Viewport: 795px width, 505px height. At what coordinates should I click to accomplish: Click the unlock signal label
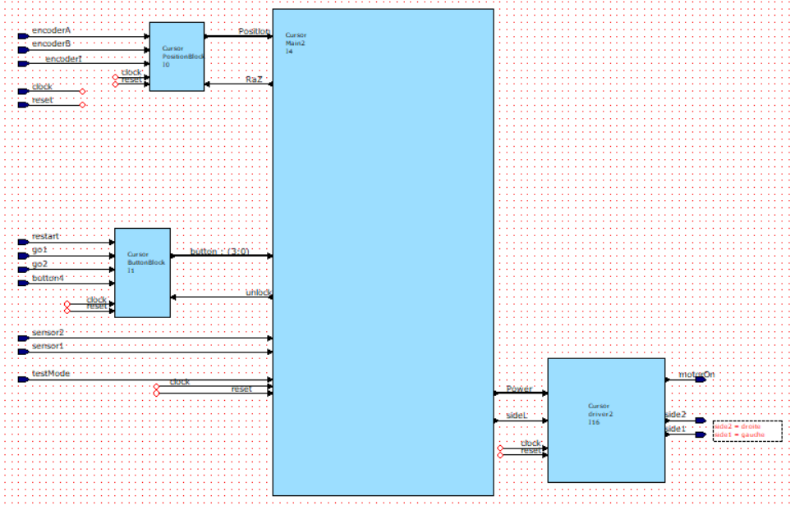point(258,293)
